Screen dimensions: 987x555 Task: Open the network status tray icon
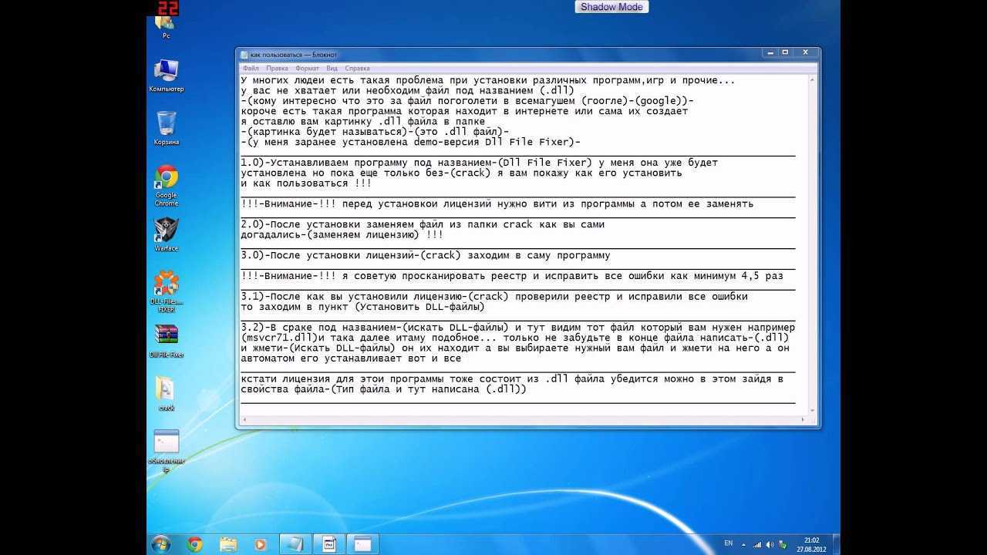pos(758,543)
